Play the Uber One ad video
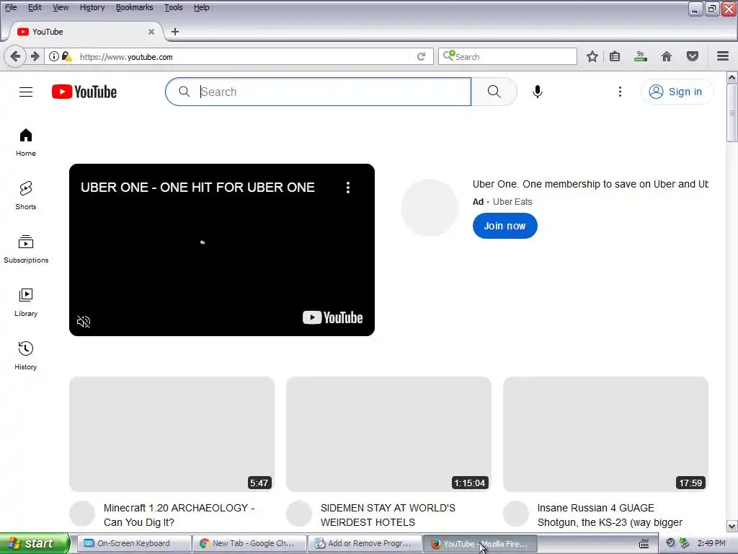738x554 pixels. [x=222, y=250]
